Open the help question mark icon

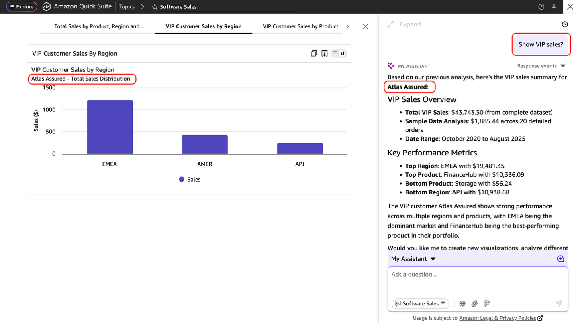coord(541,7)
